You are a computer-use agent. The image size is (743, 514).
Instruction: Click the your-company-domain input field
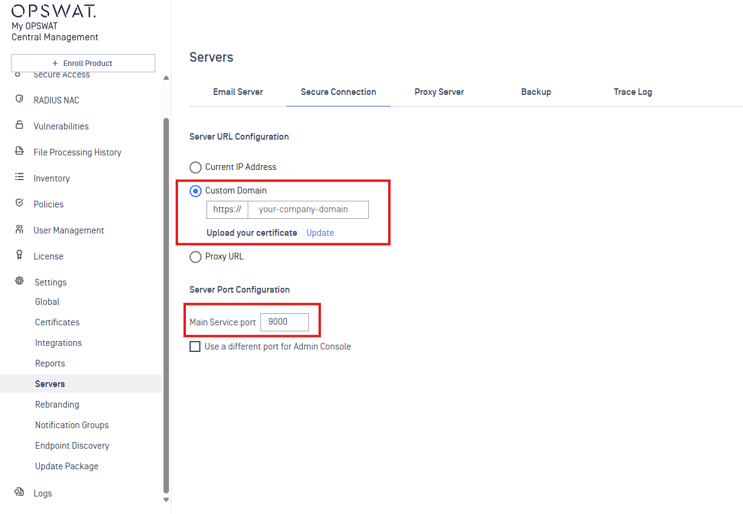tap(308, 210)
